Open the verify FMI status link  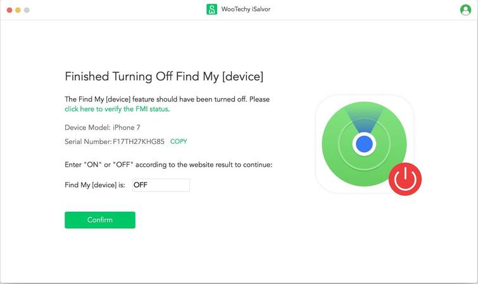(x=116, y=109)
